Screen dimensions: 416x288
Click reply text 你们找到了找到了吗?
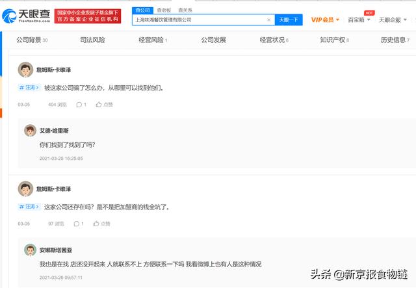[67, 145]
